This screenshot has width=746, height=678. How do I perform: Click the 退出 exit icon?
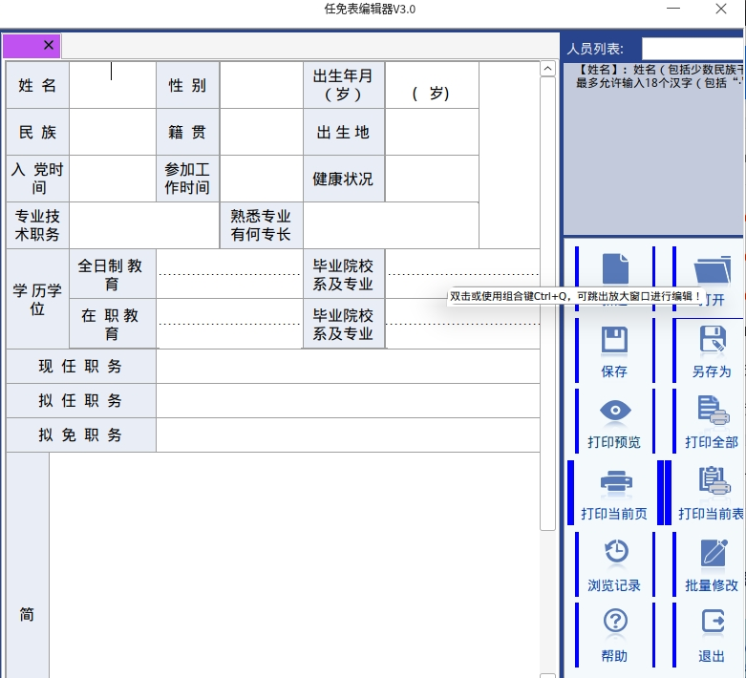point(713,621)
